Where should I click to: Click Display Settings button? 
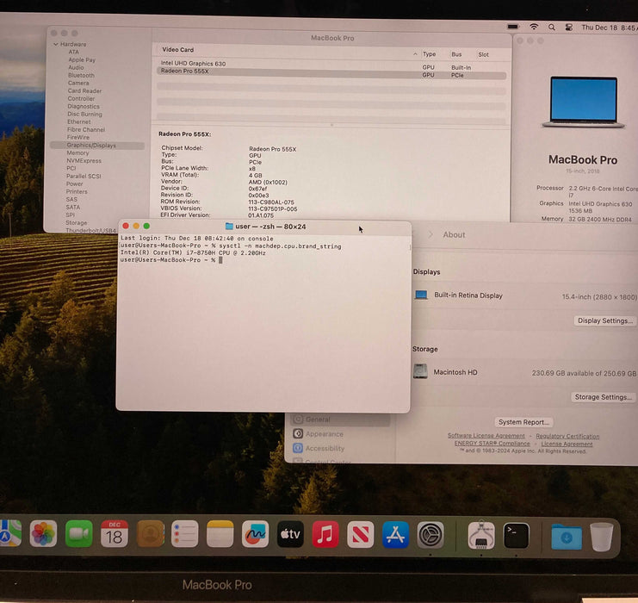605,320
